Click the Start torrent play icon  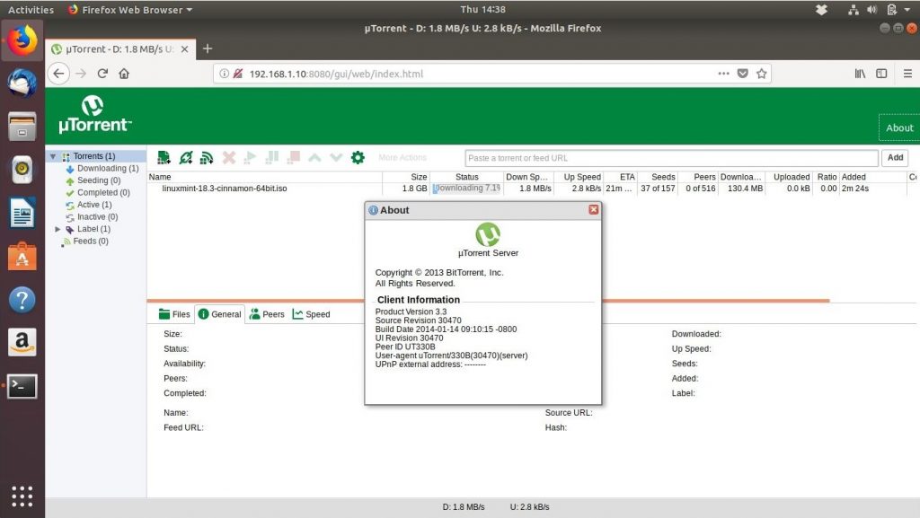coord(250,157)
